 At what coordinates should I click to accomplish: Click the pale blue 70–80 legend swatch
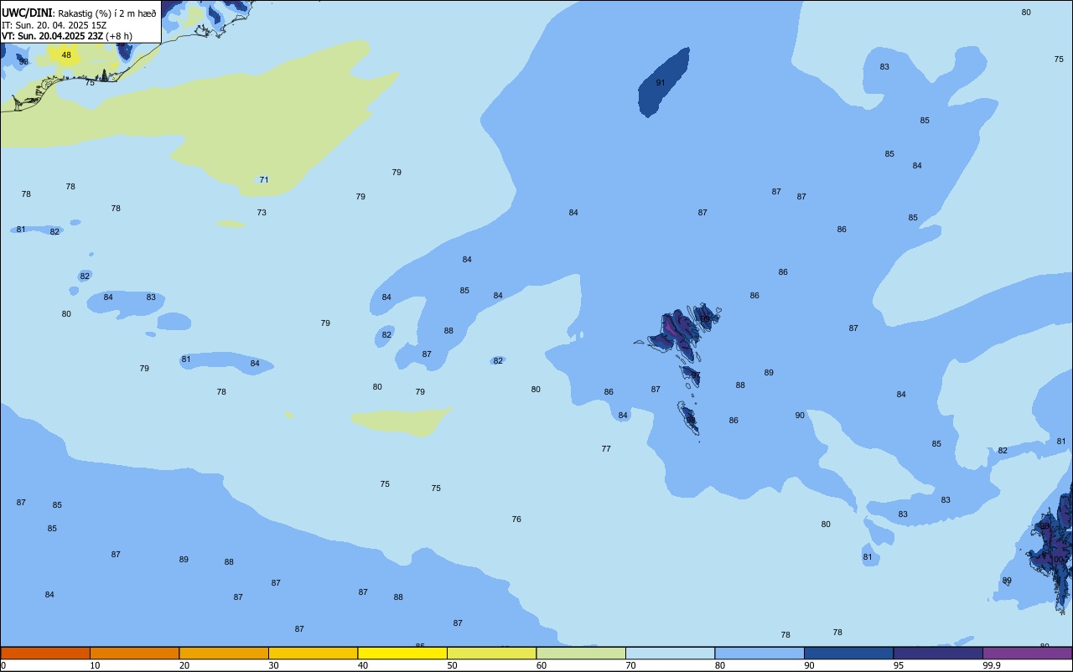click(x=670, y=653)
